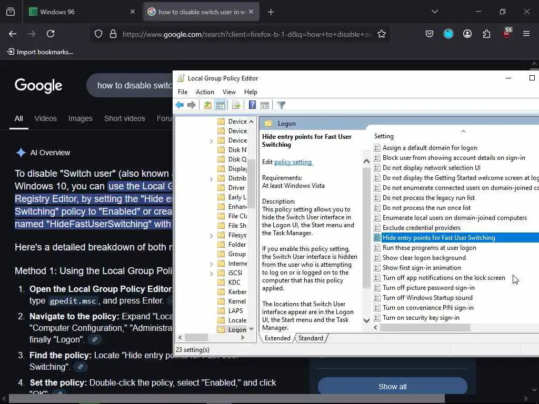Open Firefox View tab overview icon
This screenshot has height=404, width=539.
[x=11, y=12]
